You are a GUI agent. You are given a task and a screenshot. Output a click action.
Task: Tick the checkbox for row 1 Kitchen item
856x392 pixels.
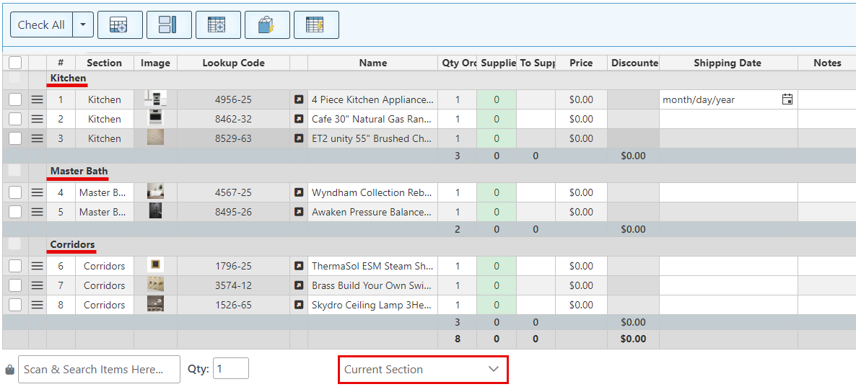pos(15,99)
